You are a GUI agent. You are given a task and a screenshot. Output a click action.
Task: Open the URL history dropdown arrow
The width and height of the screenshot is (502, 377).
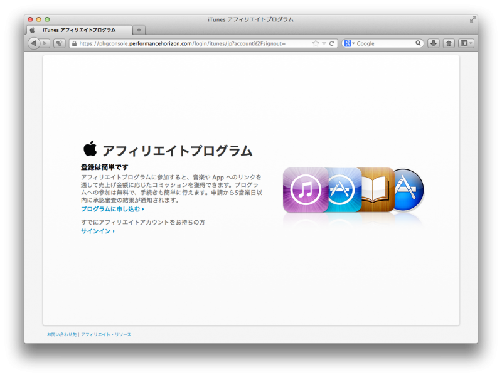tap(324, 43)
